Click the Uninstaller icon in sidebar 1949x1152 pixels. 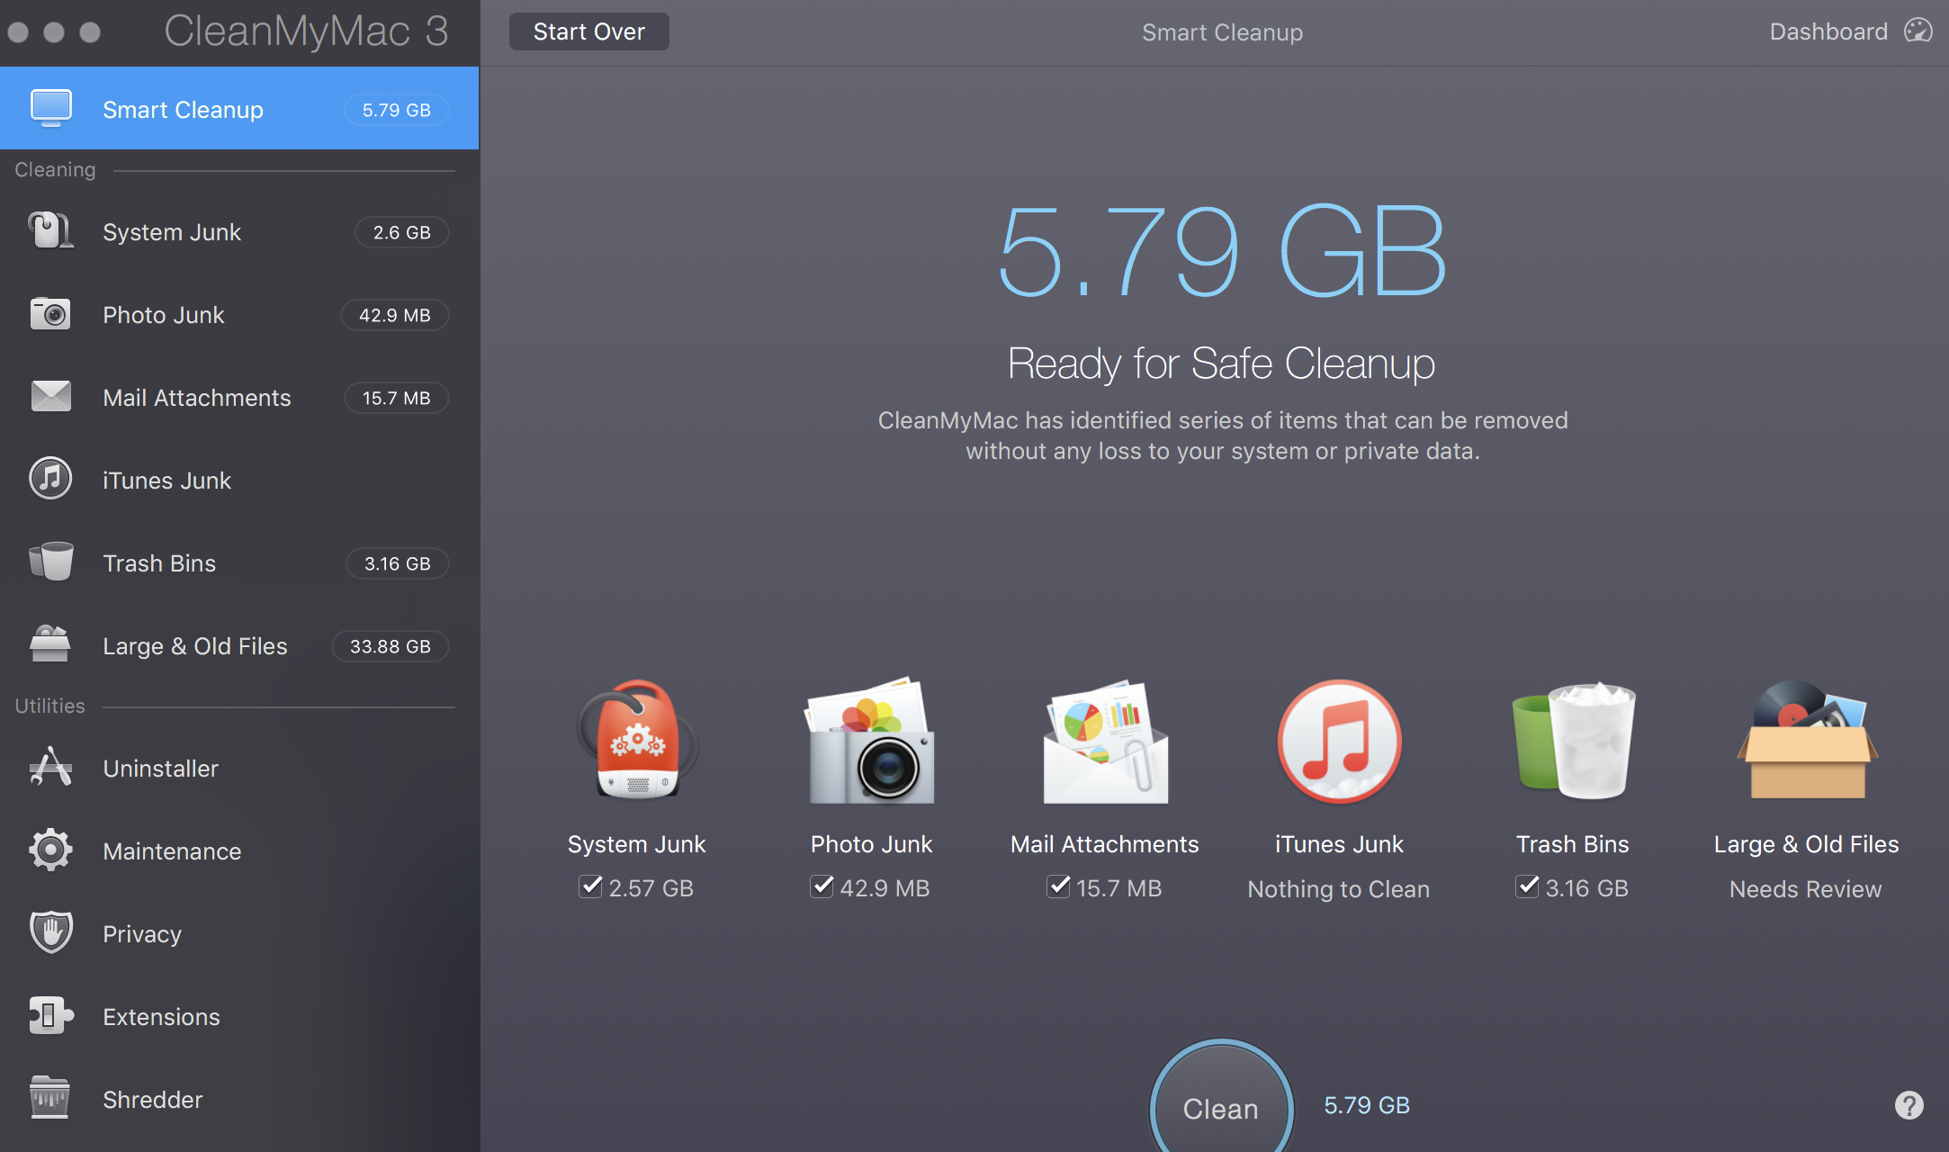pos(50,767)
